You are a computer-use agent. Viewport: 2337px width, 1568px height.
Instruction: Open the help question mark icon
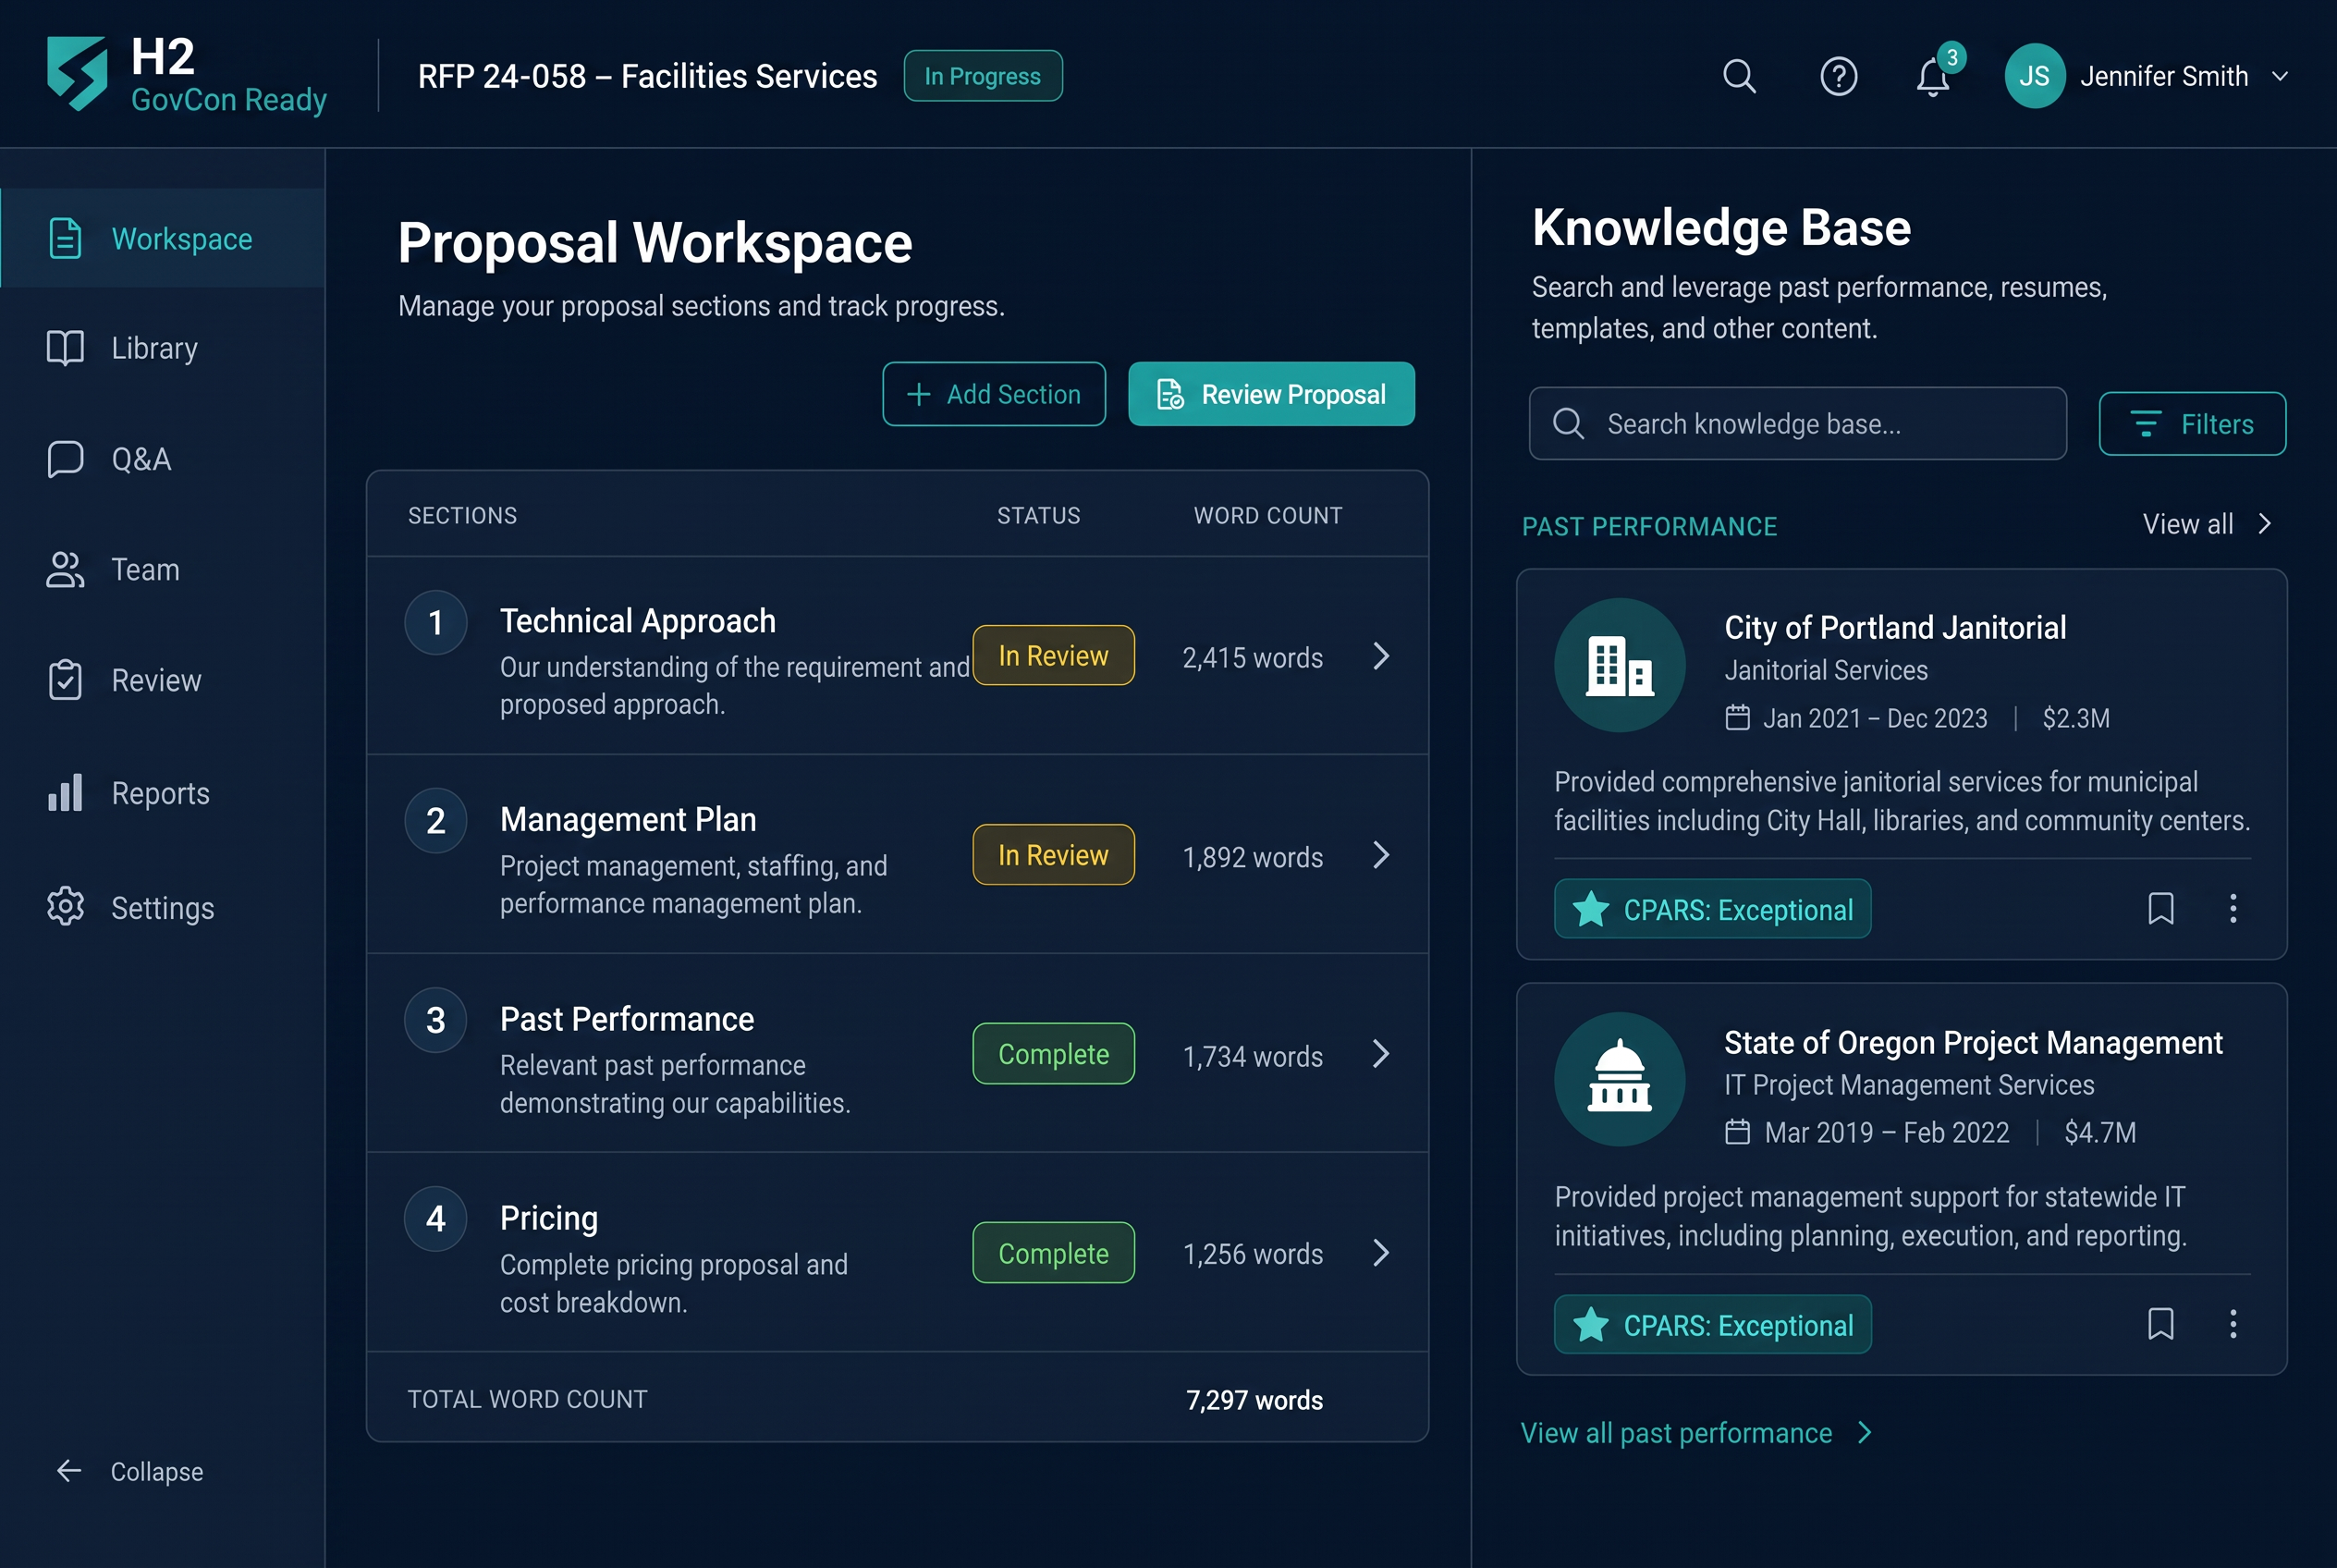click(1838, 76)
